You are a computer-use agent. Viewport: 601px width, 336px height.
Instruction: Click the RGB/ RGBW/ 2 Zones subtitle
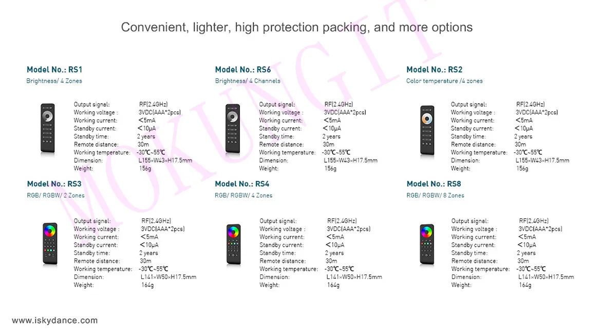[x=55, y=195]
